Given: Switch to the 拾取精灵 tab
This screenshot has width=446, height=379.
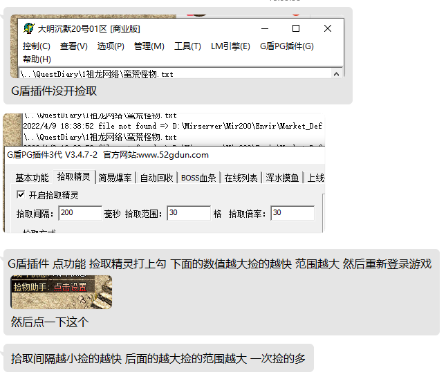Looking at the screenshot, I should tap(74, 176).
